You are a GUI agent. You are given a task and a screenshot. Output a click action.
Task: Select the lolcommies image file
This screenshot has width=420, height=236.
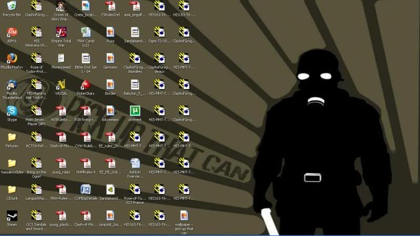point(110,111)
